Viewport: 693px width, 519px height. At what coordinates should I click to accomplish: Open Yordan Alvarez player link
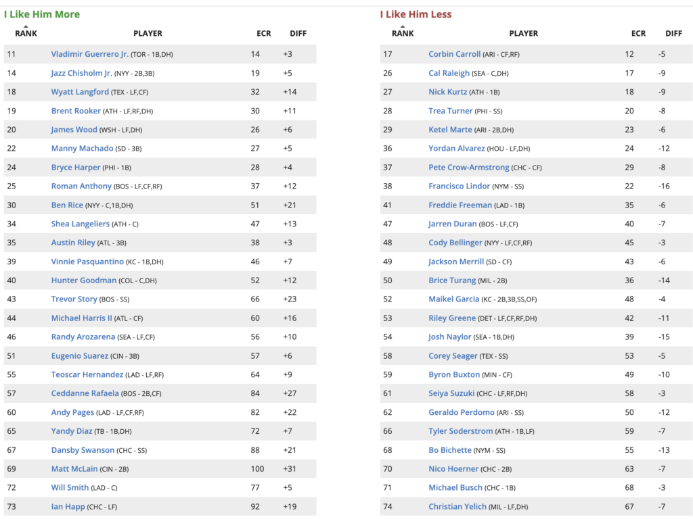456,149
